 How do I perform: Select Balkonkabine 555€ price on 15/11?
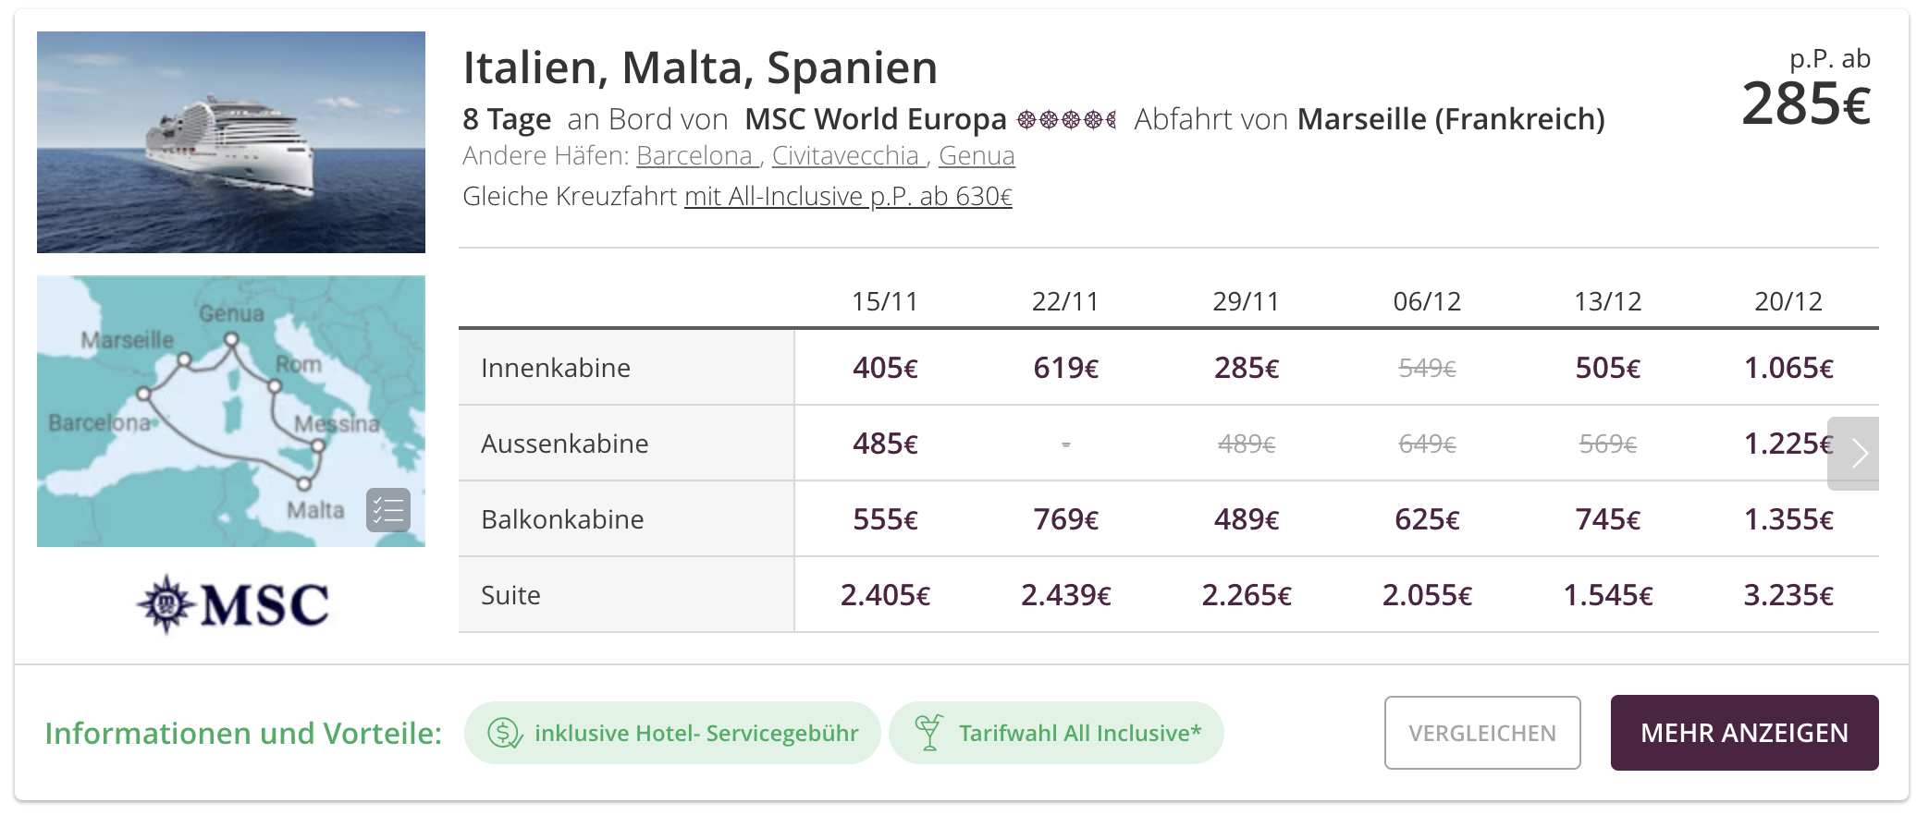(x=885, y=520)
